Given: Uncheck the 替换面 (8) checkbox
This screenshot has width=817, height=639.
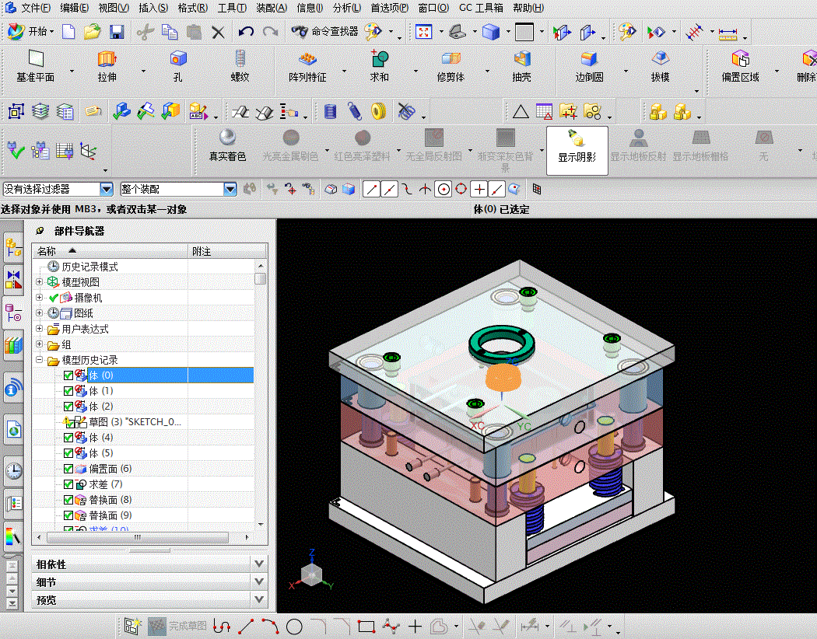Looking at the screenshot, I should tap(68, 500).
